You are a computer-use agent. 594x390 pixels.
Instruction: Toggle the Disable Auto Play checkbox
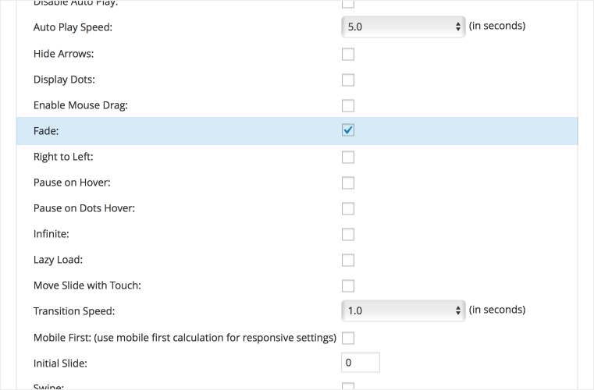pos(348,4)
